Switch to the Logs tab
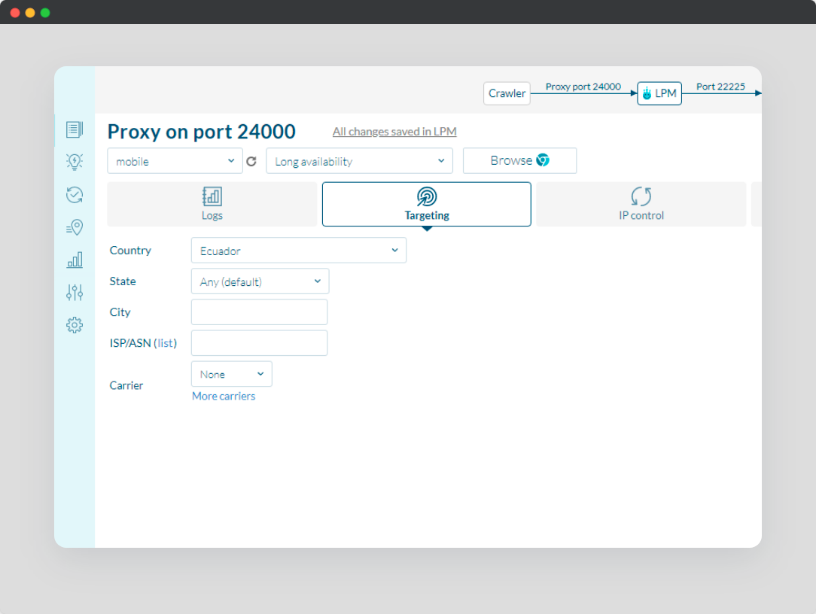Screen dimensions: 816x614 [x=212, y=204]
